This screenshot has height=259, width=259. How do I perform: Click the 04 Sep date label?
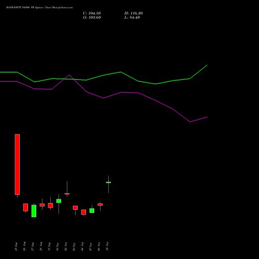point(82,246)
